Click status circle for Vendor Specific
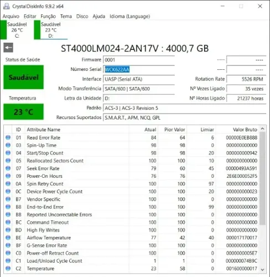270x277 pixels. pyautogui.click(x=8, y=199)
